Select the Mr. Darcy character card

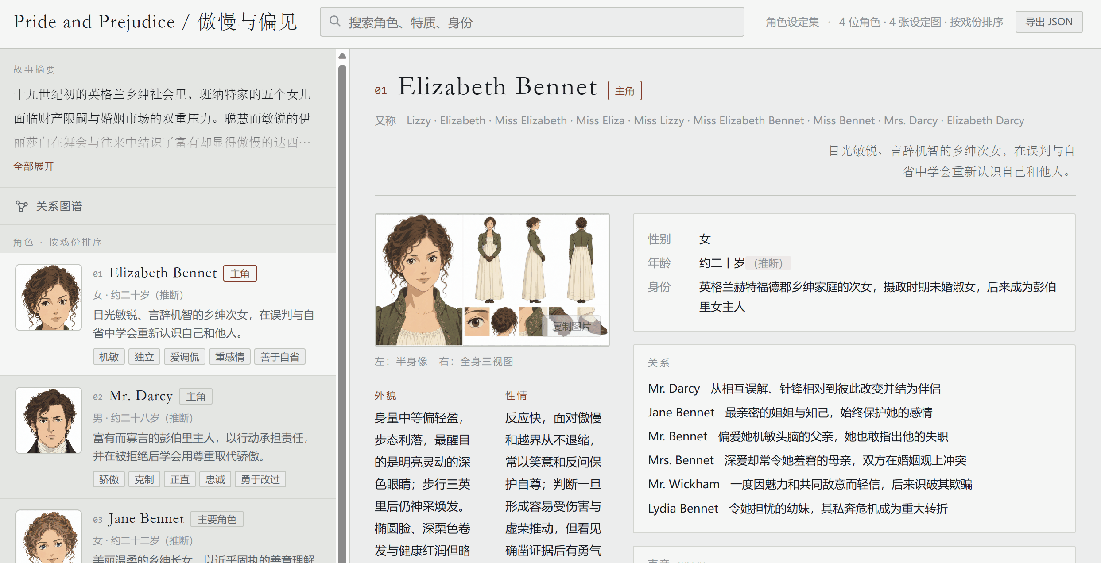pos(168,437)
